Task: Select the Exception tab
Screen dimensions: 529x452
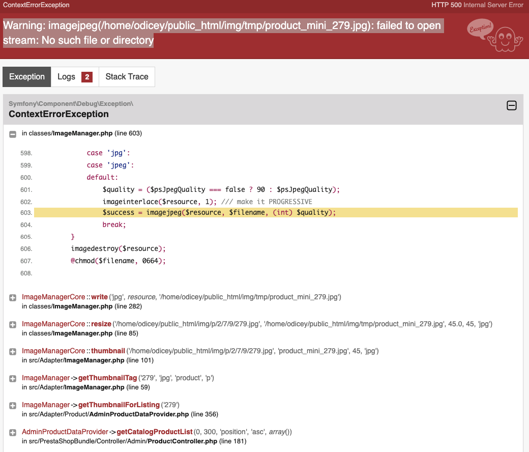Action: click(26, 77)
